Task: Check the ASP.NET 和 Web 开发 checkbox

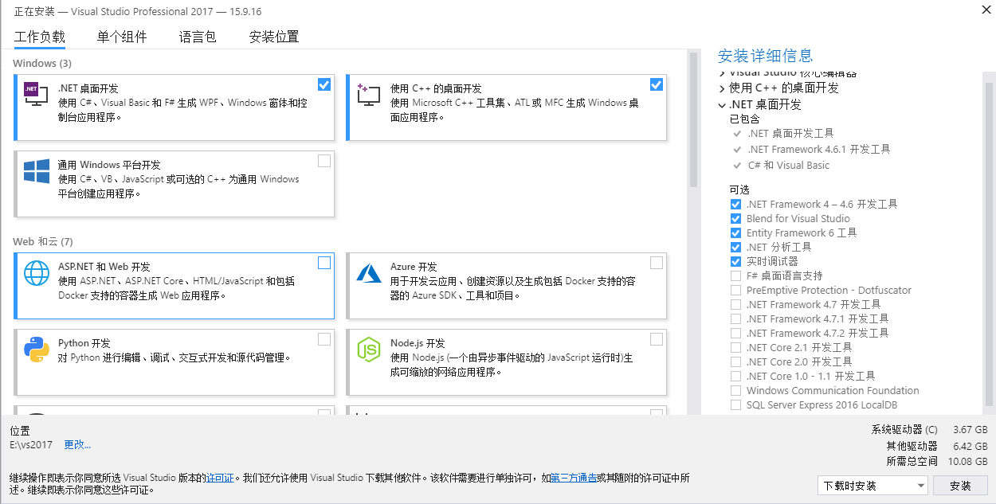Action: pos(324,263)
